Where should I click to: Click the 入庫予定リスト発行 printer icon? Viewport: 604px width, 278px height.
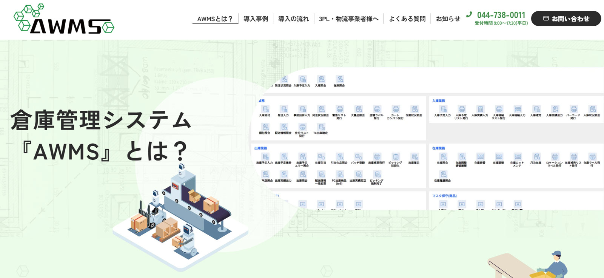pyautogui.click(x=462, y=109)
